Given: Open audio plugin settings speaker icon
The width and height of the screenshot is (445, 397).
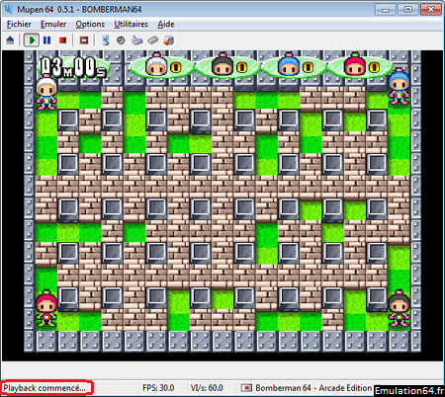Looking at the screenshot, I should click(121, 40).
